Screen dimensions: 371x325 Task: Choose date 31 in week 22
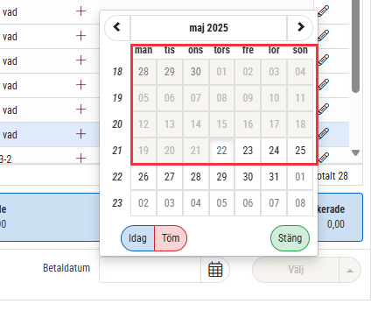coord(274,177)
